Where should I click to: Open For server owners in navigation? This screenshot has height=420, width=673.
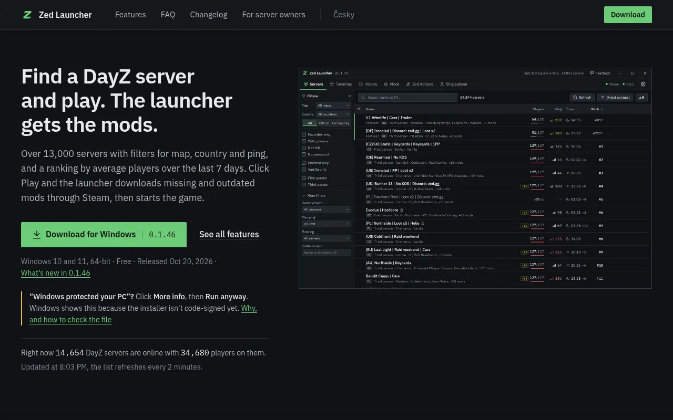274,15
